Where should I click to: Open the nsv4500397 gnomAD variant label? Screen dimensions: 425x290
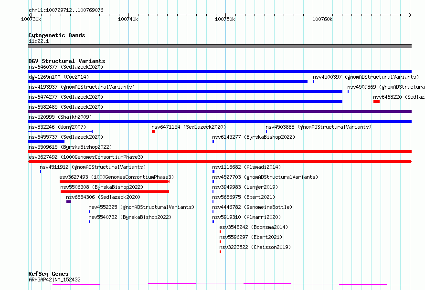(x=366, y=77)
